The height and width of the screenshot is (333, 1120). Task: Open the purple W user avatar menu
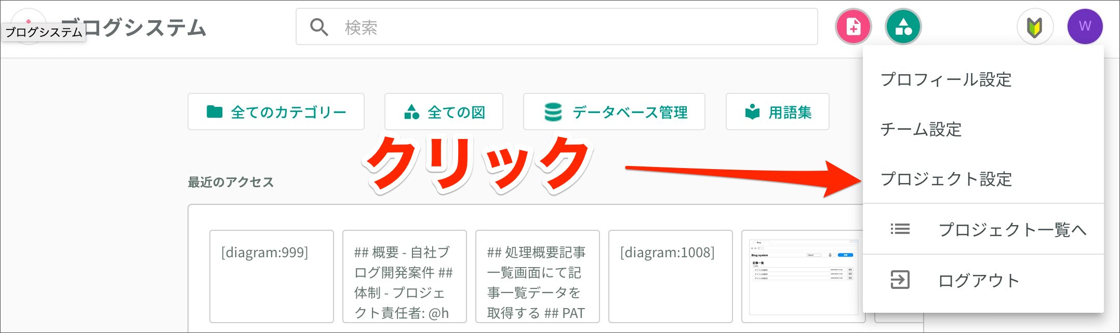1085,26
